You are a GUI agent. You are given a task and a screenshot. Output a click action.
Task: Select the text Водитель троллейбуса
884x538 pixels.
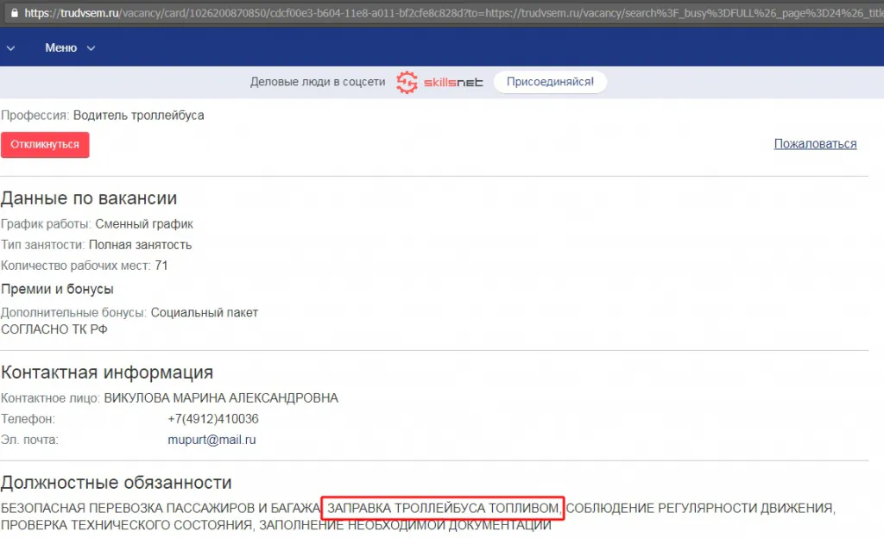click(x=139, y=116)
